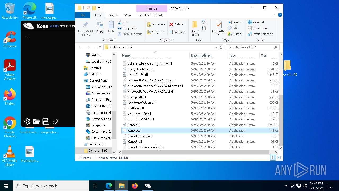The width and height of the screenshot is (339, 191).
Task: Click the eraser clear icon in Xeno
Action: 55,122
